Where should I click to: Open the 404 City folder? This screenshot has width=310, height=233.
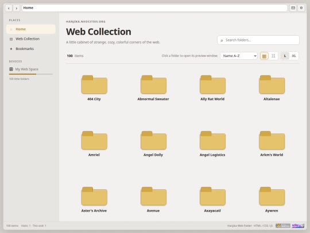point(94,88)
